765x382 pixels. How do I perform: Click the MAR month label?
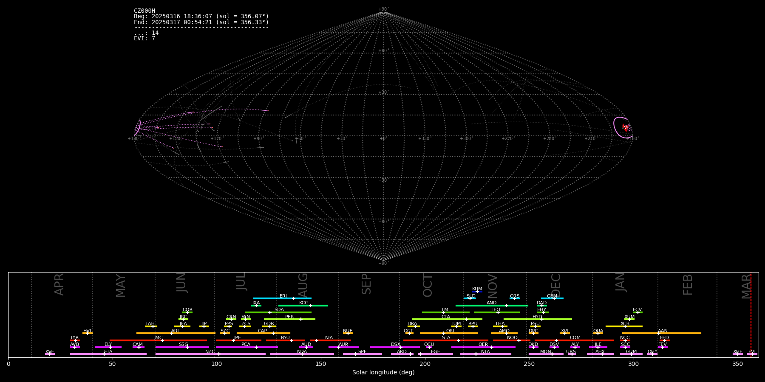pyautogui.click(x=746, y=286)
